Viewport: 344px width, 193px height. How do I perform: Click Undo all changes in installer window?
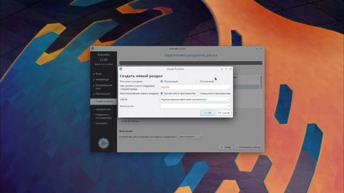(x=130, y=121)
